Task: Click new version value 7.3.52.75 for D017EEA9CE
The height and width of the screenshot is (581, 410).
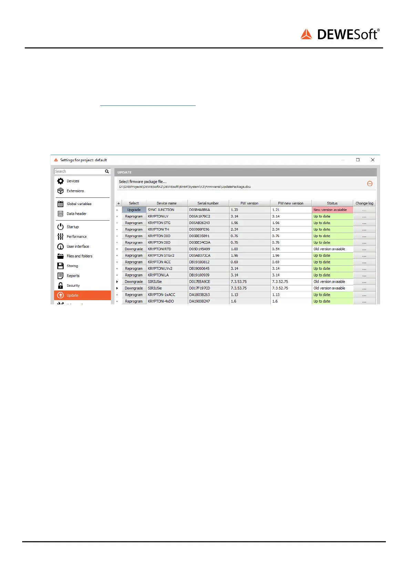Action: coord(291,282)
